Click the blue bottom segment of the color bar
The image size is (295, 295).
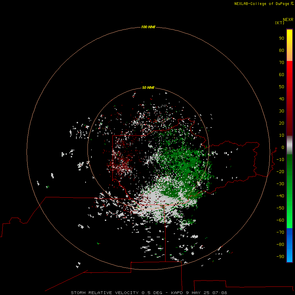[289, 245]
